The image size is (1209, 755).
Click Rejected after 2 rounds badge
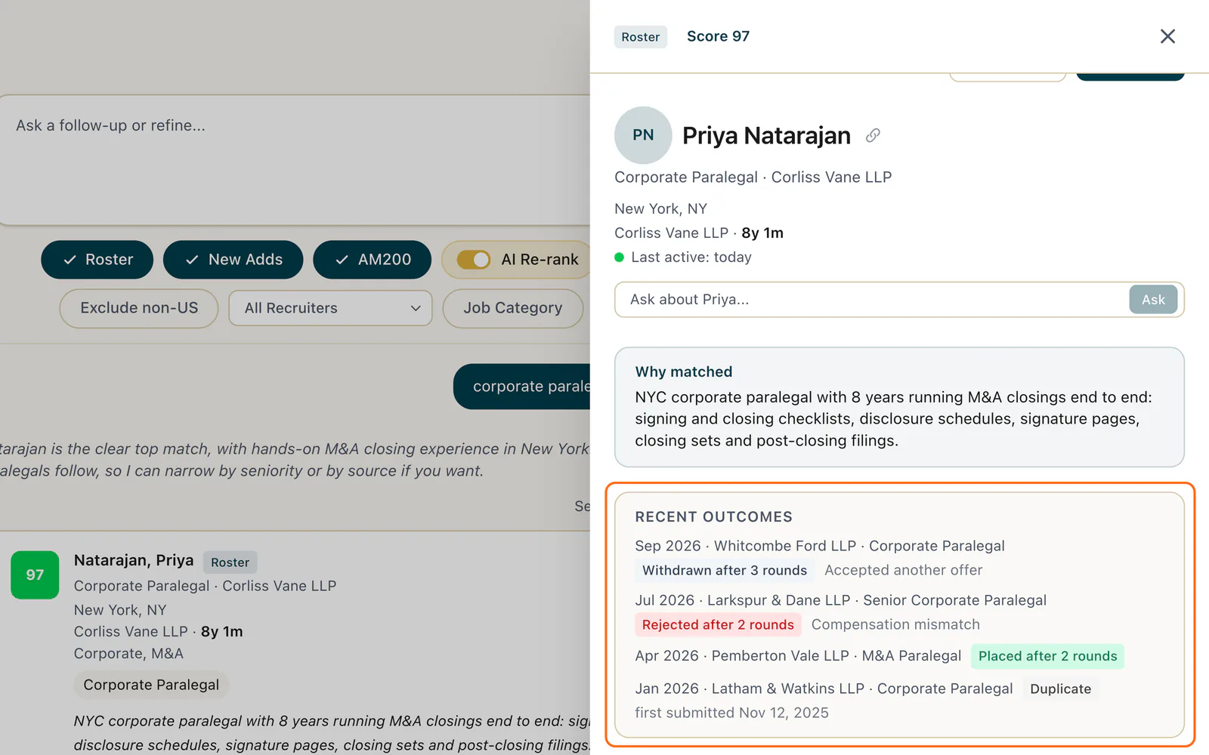point(718,625)
